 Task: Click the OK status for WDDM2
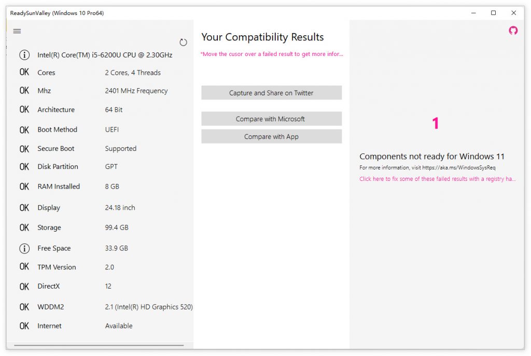(x=24, y=307)
